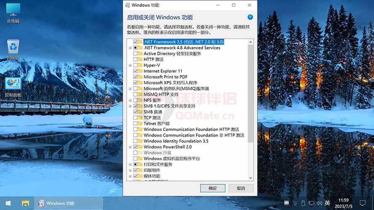Tick the Telnet 客户端 checkbox
374x210 pixels.
135,124
